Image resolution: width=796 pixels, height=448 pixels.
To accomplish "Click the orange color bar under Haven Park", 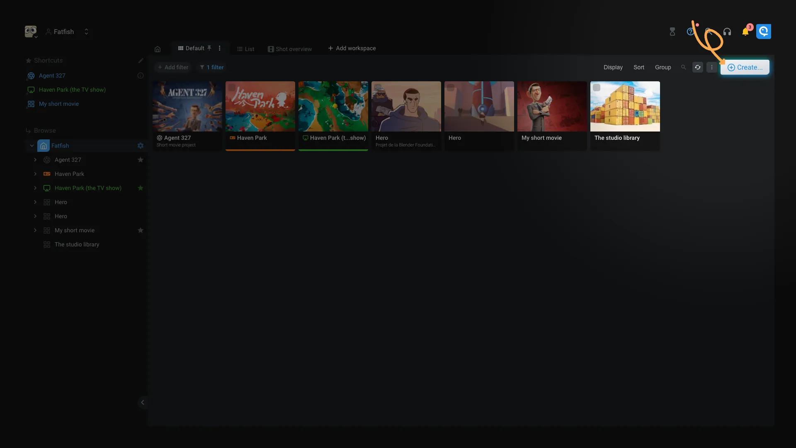I will (260, 150).
